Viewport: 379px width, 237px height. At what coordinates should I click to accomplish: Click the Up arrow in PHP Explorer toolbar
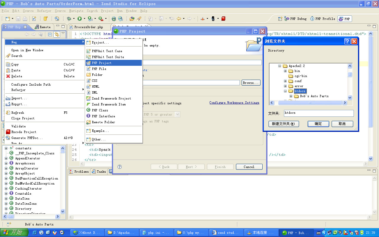(41, 35)
